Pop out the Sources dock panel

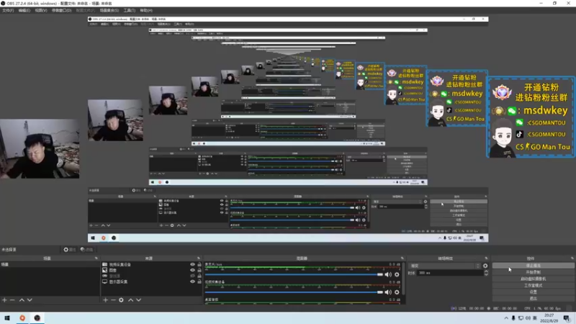pos(199,258)
